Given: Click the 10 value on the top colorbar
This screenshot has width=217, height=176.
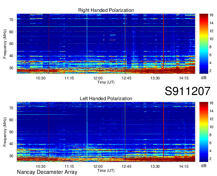Looking at the screenshot, I should 211,39.
